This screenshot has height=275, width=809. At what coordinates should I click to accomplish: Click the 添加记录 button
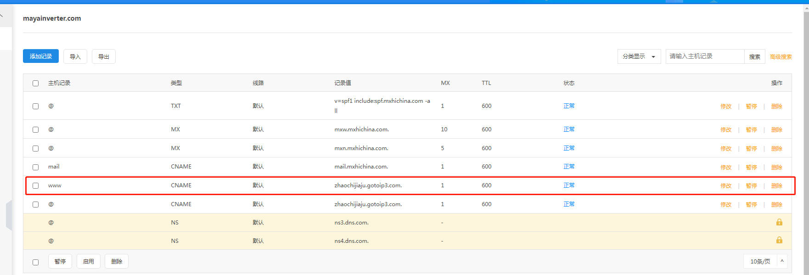coord(41,56)
